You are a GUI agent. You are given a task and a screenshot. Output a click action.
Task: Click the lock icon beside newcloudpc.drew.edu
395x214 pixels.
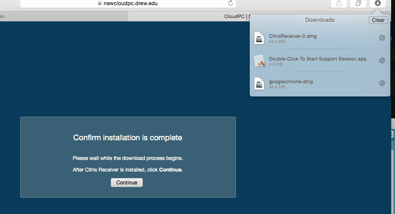click(100, 3)
